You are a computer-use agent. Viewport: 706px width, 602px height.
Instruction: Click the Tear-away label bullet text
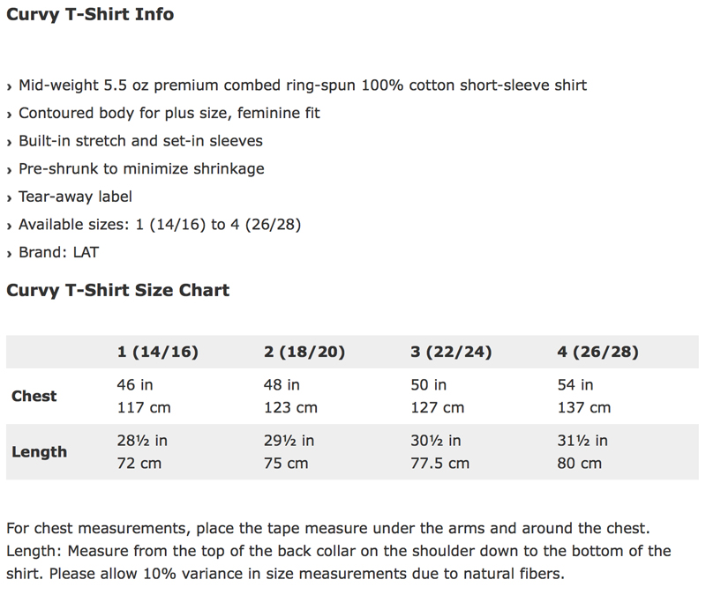(x=75, y=197)
